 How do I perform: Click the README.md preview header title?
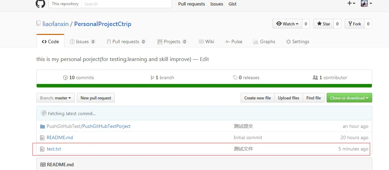pos(60,165)
